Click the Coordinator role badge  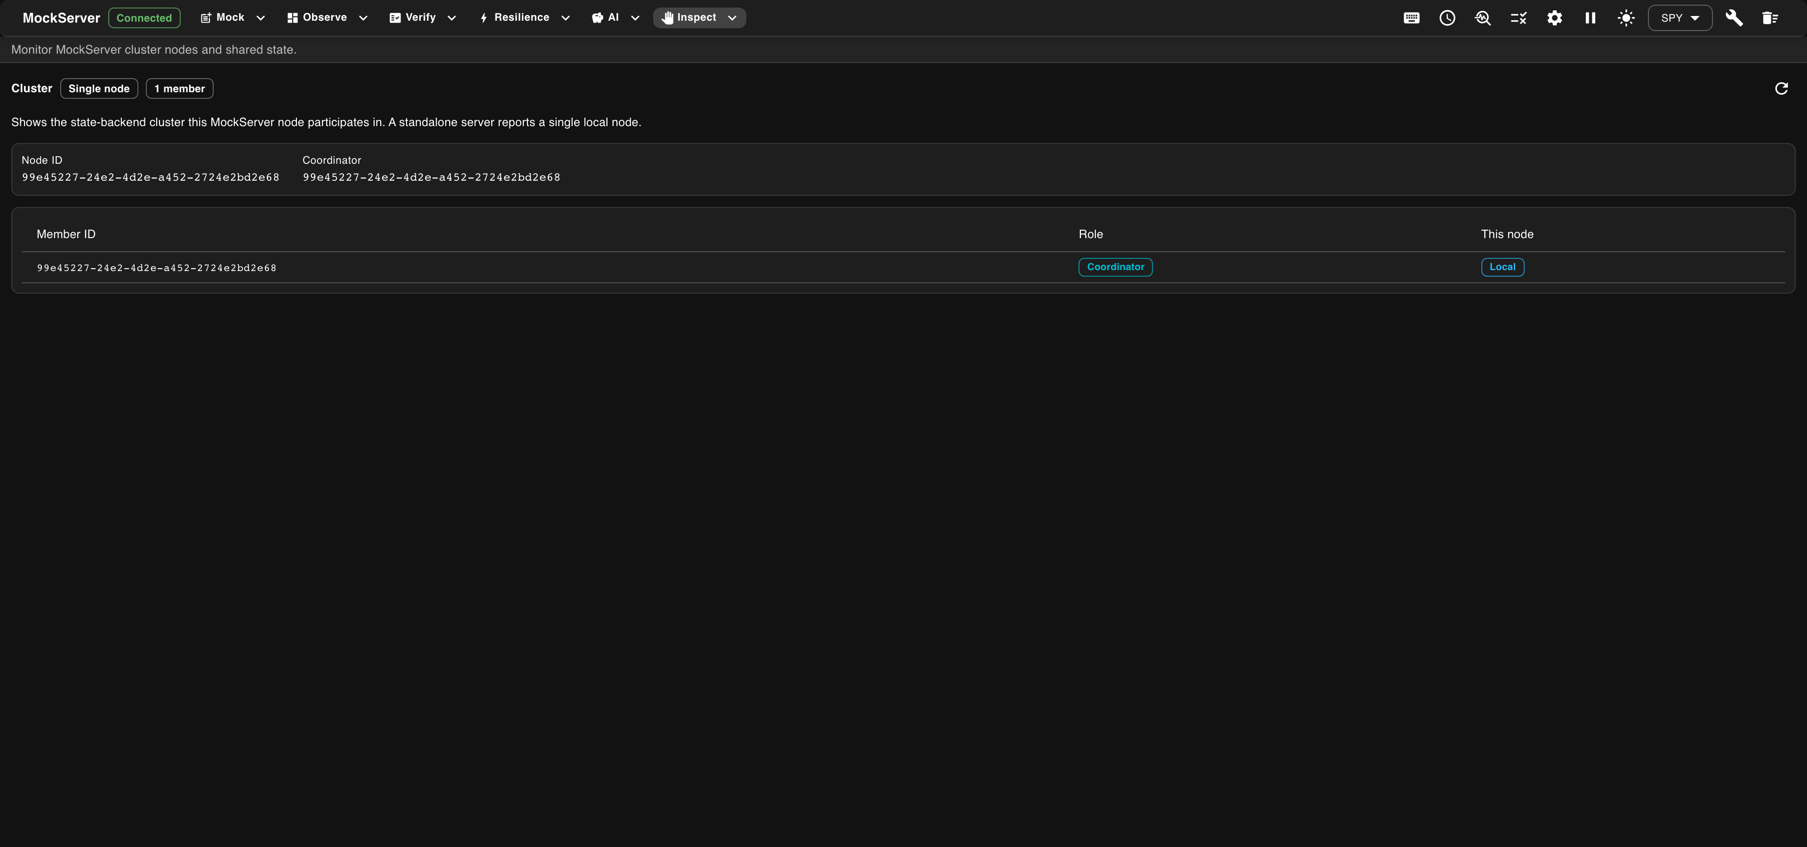[x=1115, y=267]
